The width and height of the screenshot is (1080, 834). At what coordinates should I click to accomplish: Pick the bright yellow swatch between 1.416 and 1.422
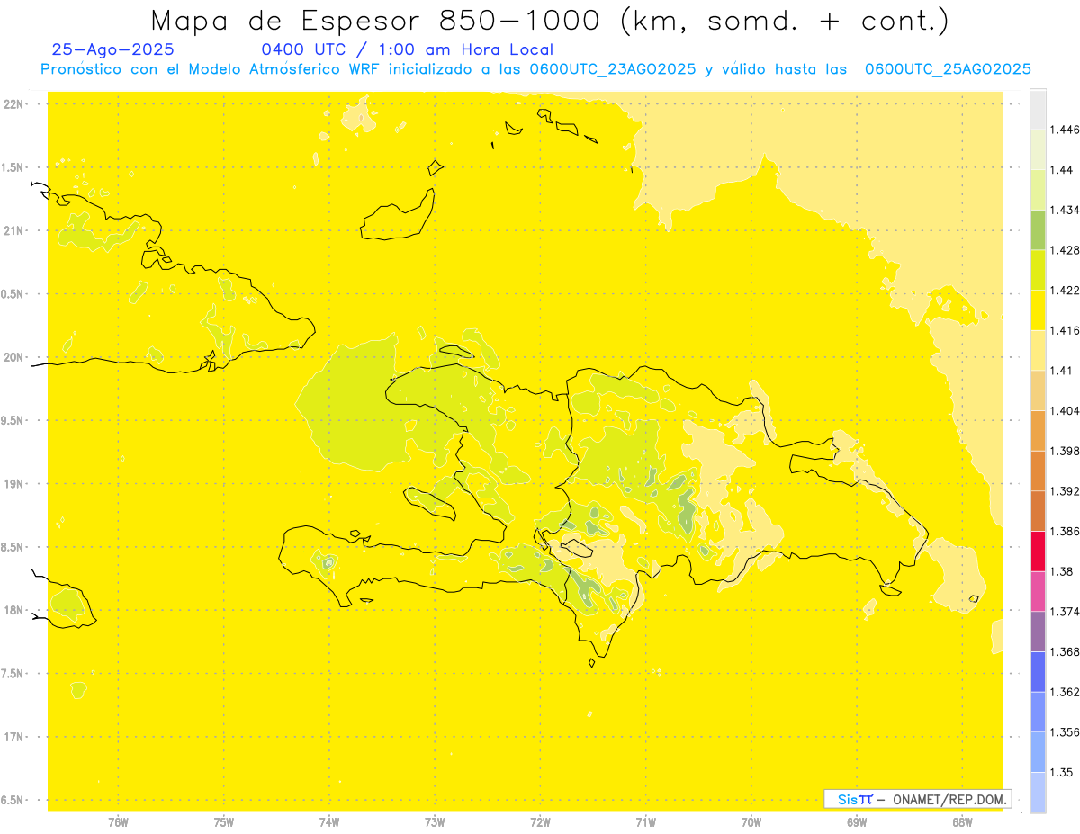coord(1038,310)
